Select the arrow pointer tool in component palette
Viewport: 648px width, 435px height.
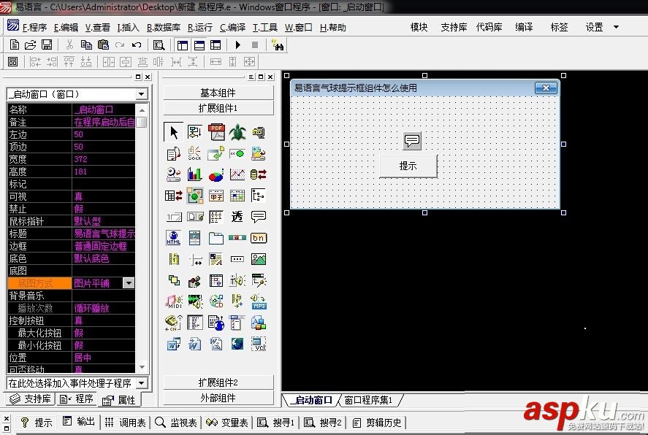point(174,132)
